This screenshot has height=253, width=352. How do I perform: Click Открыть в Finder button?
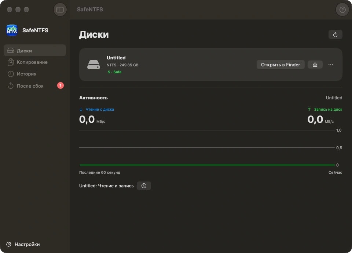tap(280, 65)
